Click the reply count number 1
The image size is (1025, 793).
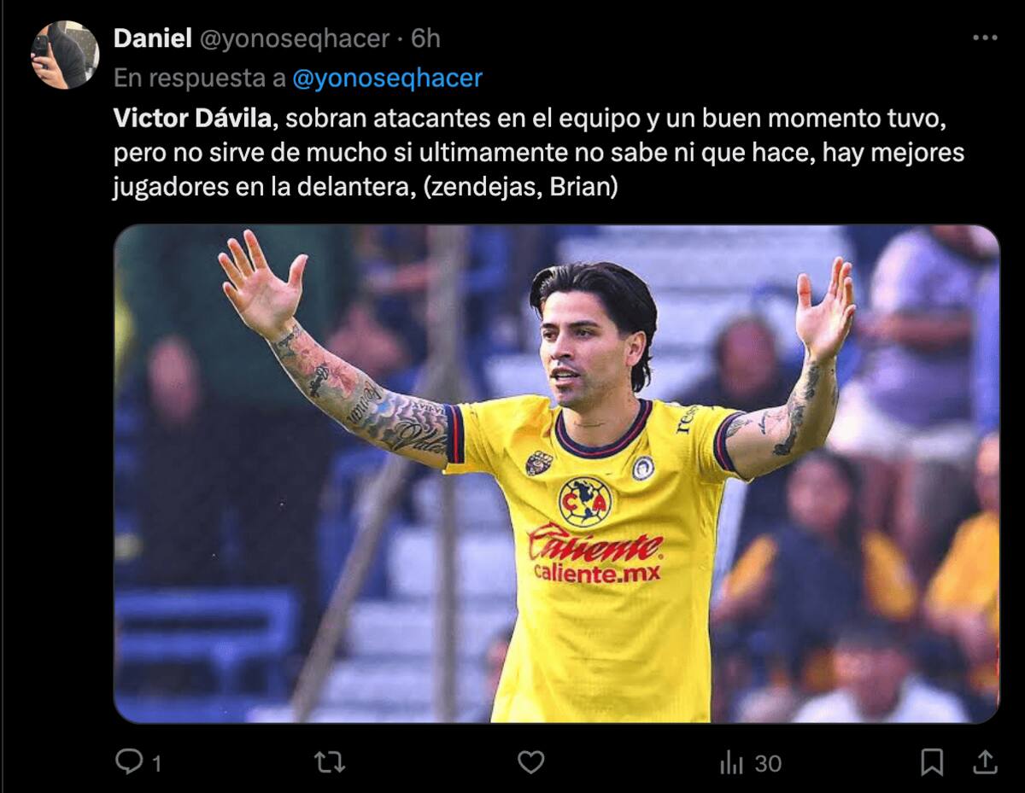(x=156, y=762)
